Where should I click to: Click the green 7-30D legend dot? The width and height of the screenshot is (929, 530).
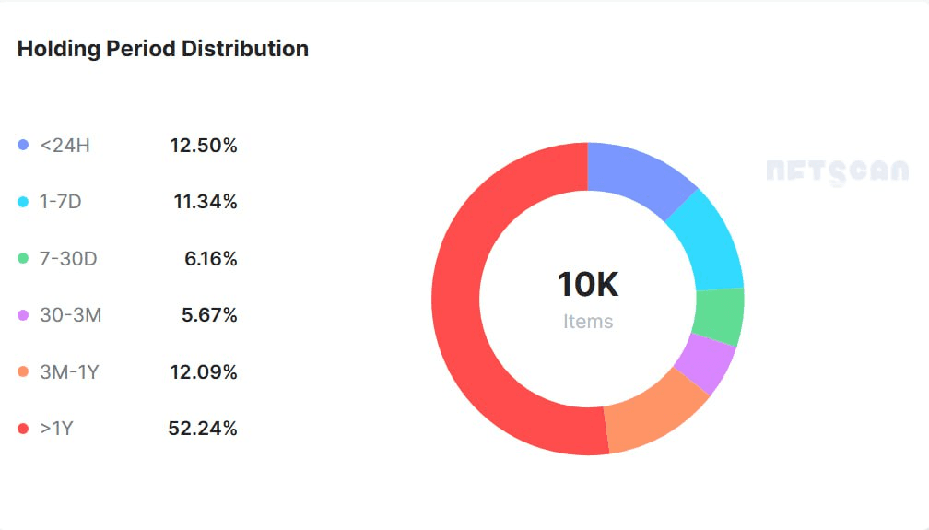pyautogui.click(x=23, y=259)
